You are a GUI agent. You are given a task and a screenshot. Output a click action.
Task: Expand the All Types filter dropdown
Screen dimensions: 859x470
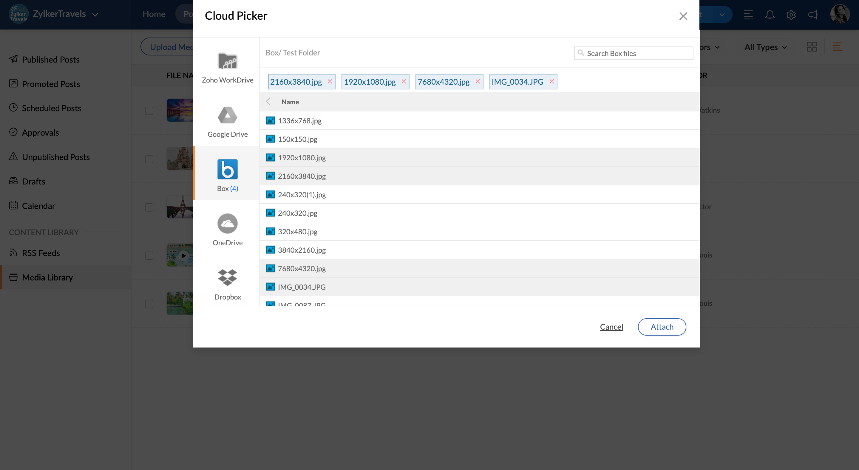click(765, 47)
